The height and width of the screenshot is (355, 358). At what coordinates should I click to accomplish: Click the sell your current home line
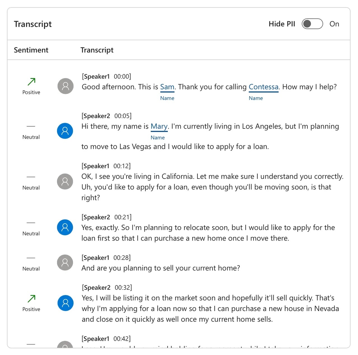pyautogui.click(x=161, y=268)
